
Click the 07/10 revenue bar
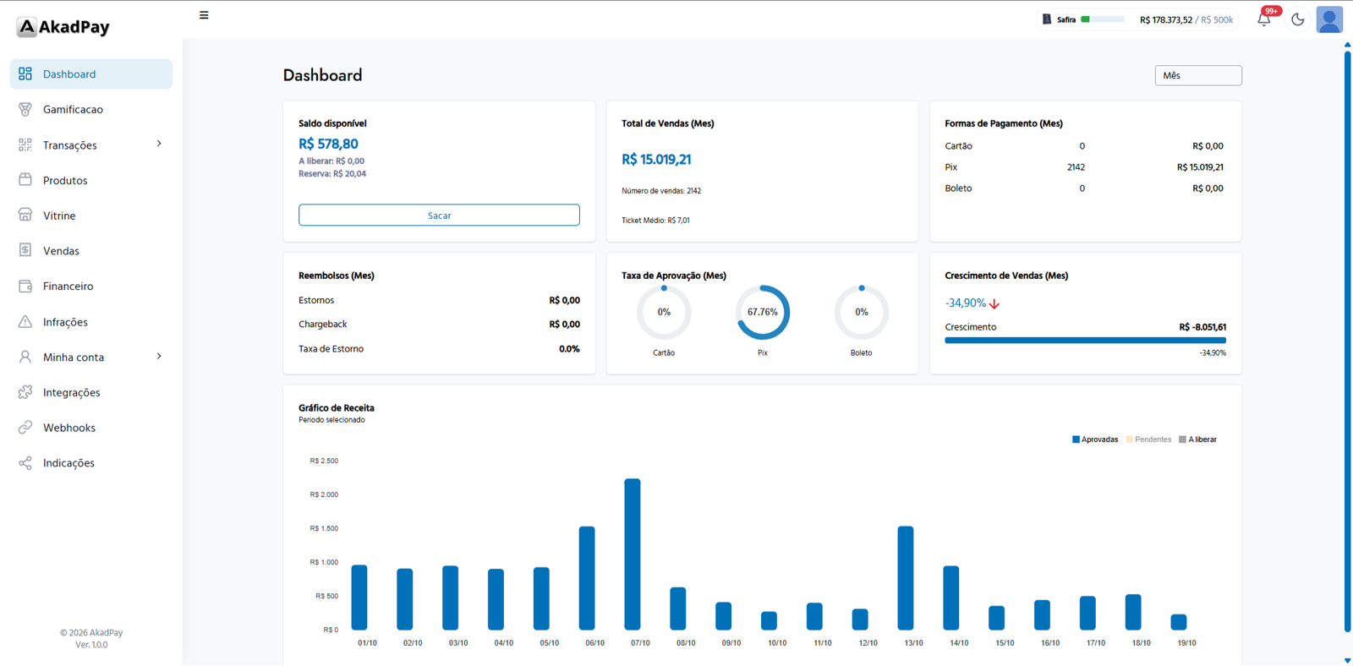633,554
